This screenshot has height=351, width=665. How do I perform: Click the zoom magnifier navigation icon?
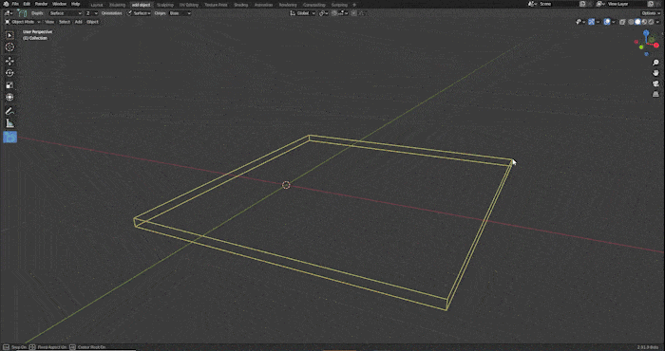coord(656,63)
